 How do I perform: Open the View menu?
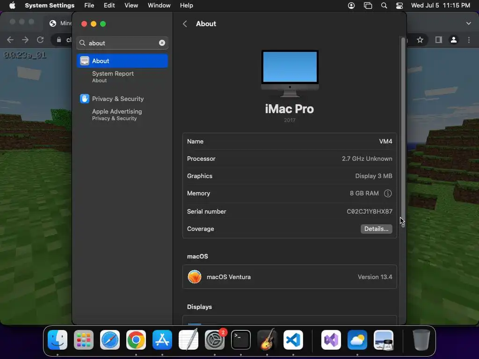click(131, 6)
